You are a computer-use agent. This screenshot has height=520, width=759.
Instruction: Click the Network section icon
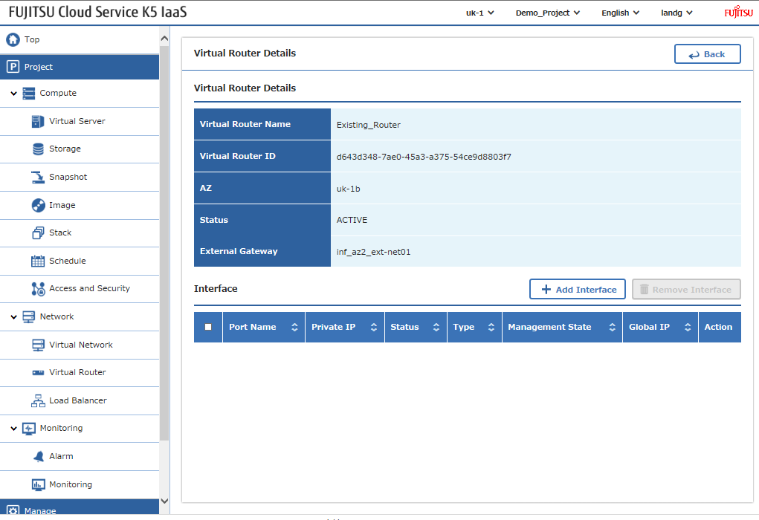(29, 317)
